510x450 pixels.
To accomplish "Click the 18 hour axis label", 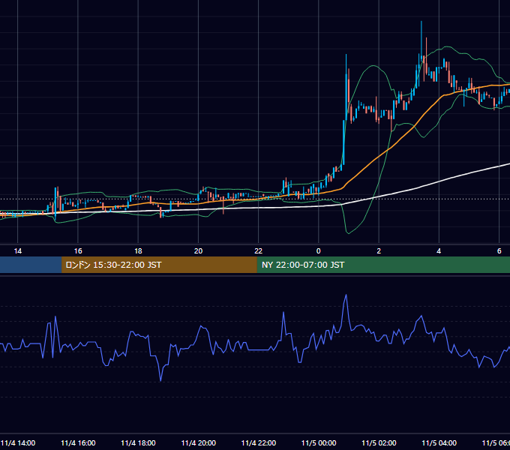I will pos(138,251).
